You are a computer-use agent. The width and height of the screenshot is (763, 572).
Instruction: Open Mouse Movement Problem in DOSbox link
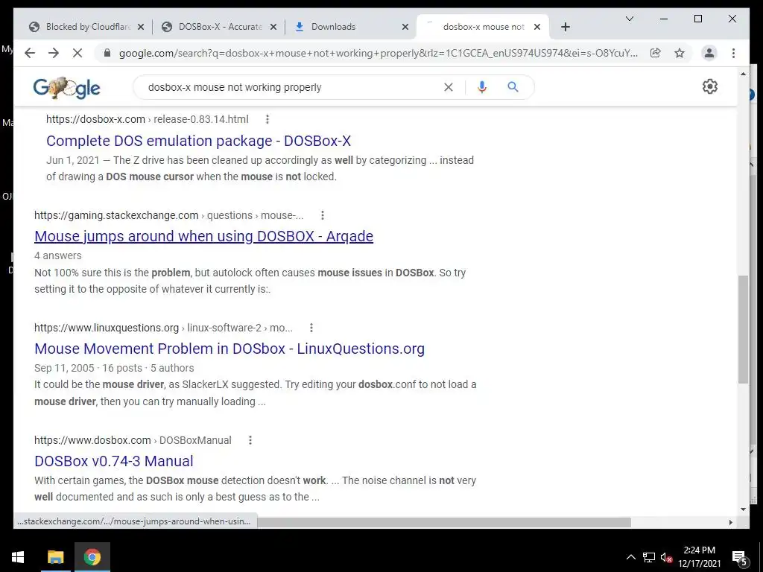(x=229, y=349)
